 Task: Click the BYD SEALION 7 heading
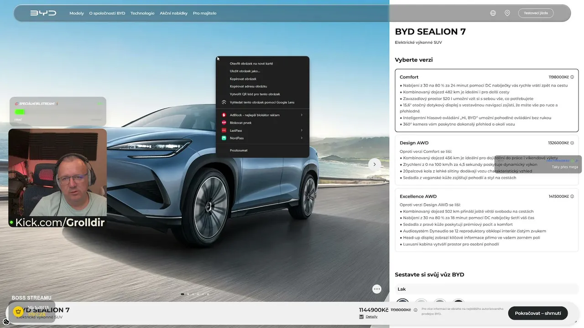(x=430, y=31)
